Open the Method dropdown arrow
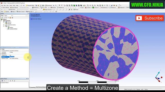The image size is (165, 92). pyautogui.click(x=28, y=57)
